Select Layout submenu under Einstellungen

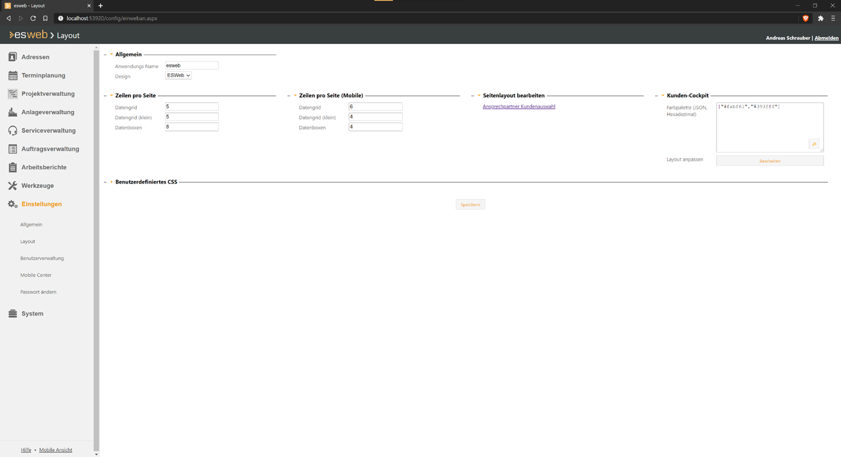pyautogui.click(x=27, y=241)
